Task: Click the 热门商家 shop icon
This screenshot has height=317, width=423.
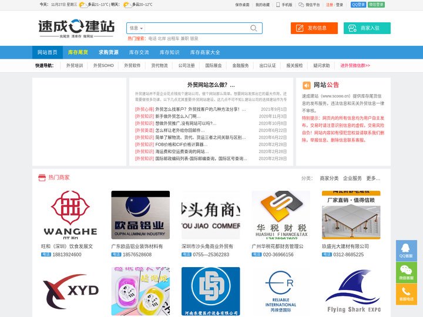Action: [x=42, y=178]
